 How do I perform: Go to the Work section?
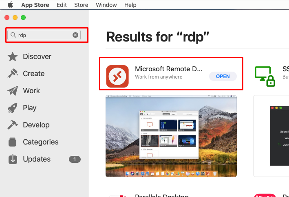(x=31, y=91)
